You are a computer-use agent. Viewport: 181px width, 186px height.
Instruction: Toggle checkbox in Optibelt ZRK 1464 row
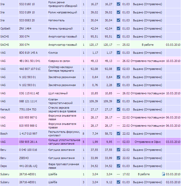118,28
